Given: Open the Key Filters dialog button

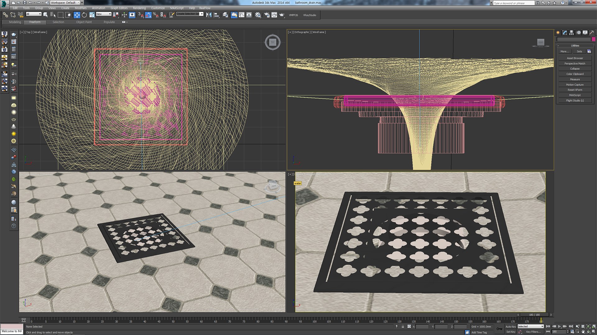Looking at the screenshot, I should pyautogui.click(x=533, y=332).
